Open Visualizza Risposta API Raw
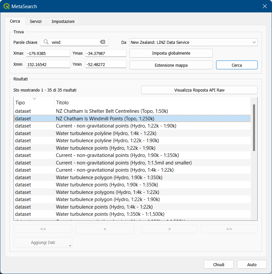This screenshot has height=274, width=272. 199,90
